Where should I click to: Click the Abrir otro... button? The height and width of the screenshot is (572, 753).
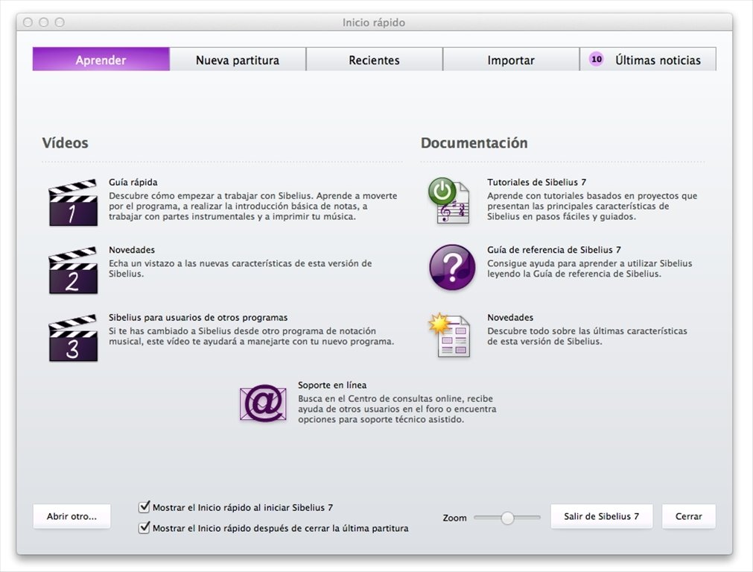[72, 516]
